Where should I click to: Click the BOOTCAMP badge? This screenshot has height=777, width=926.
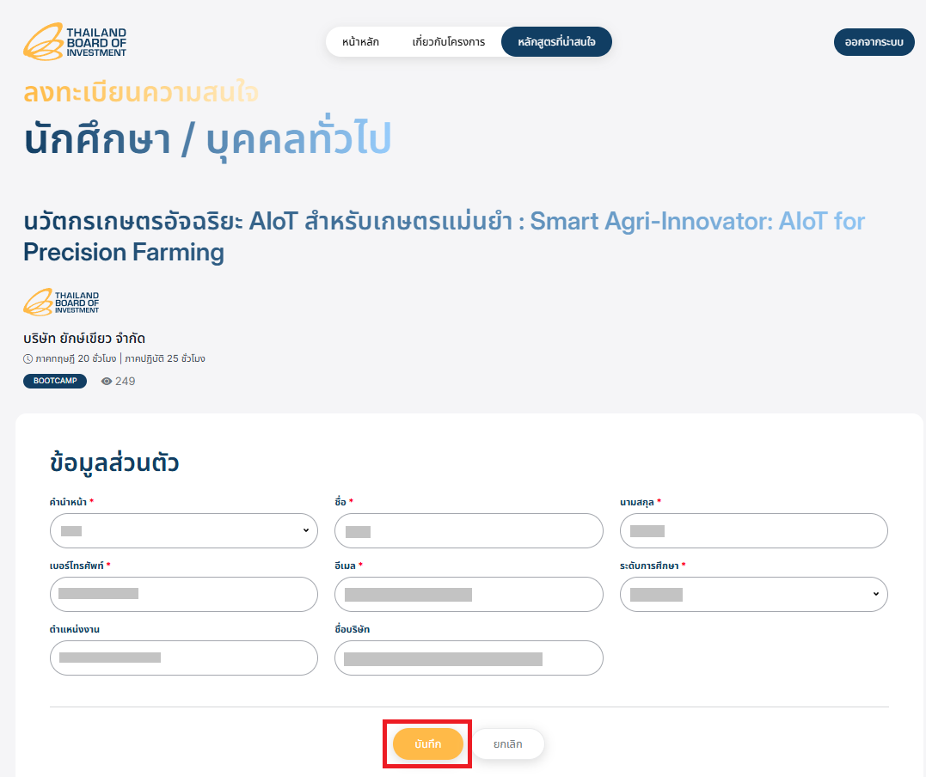pos(55,381)
